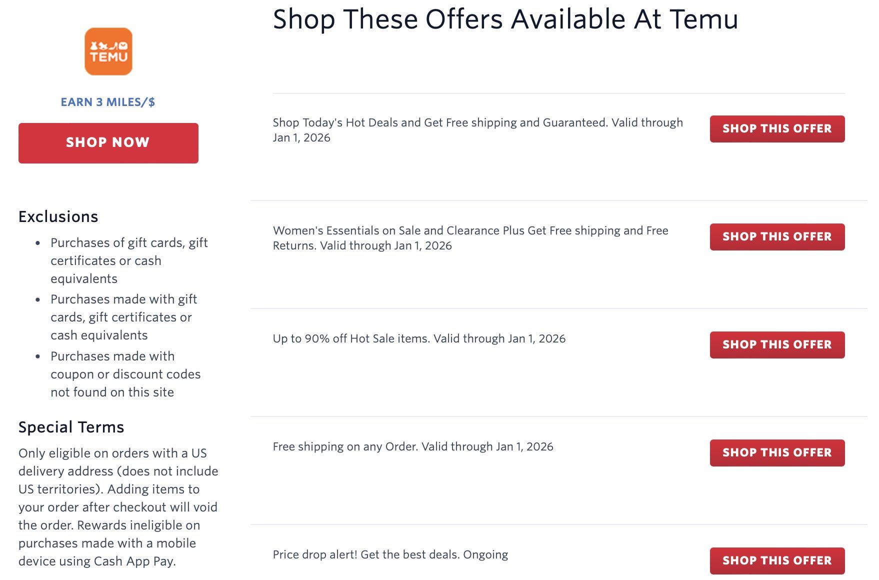Click the EARN 3 MILES/$ label
Screen dimensions: 879x580
click(108, 102)
